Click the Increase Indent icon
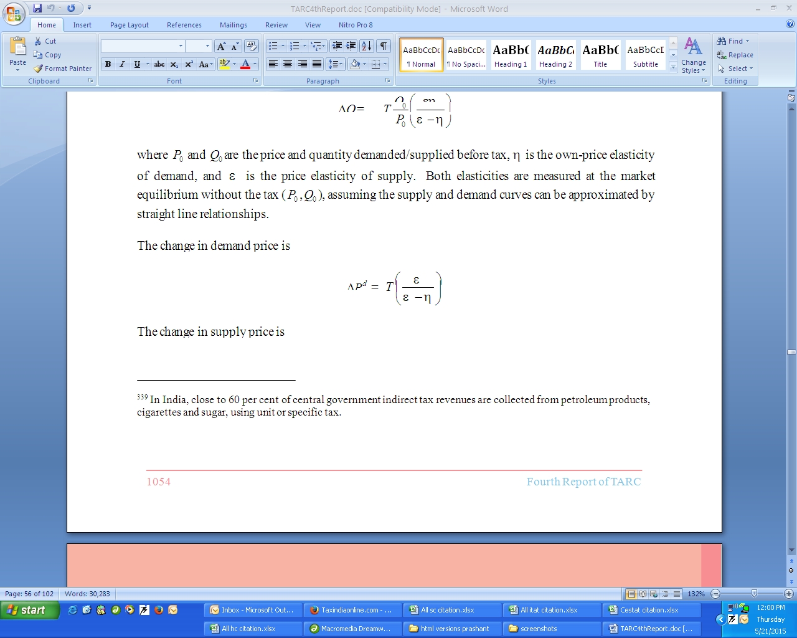The image size is (797, 638). 351,46
